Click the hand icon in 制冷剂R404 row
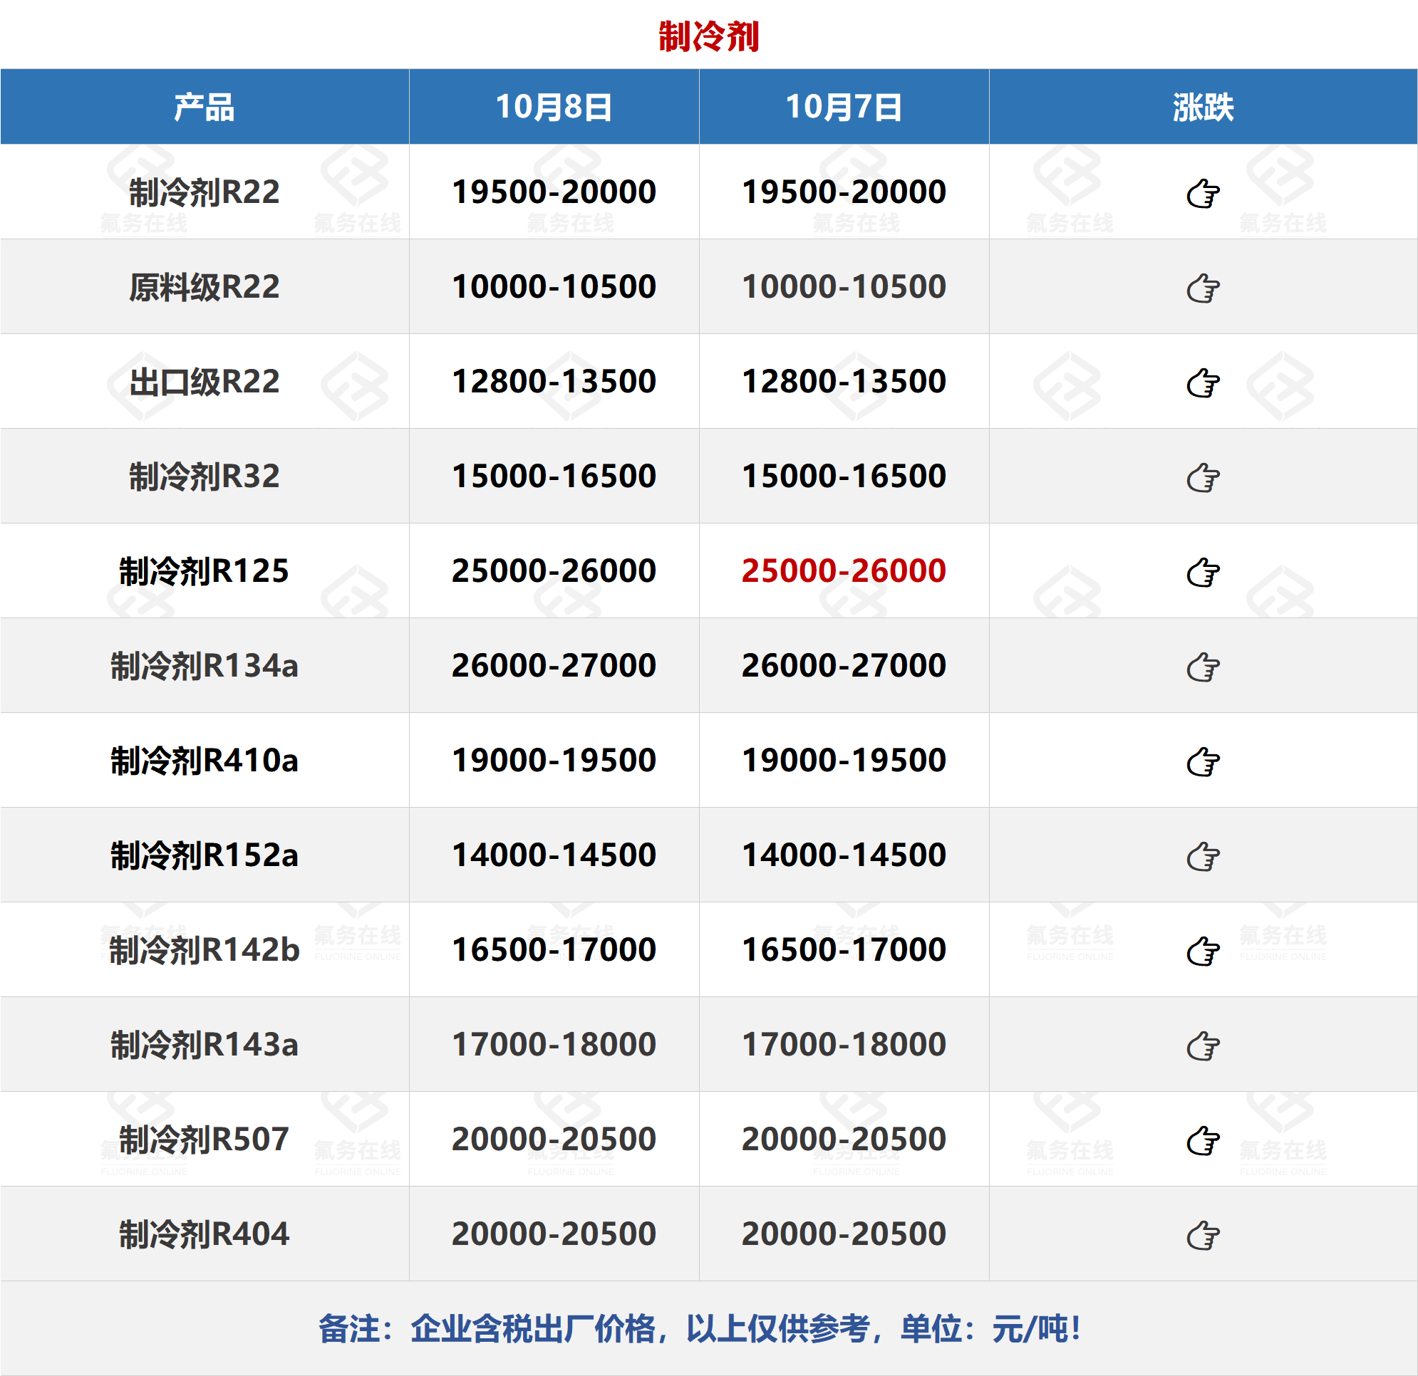1418x1376 pixels. [1203, 1235]
